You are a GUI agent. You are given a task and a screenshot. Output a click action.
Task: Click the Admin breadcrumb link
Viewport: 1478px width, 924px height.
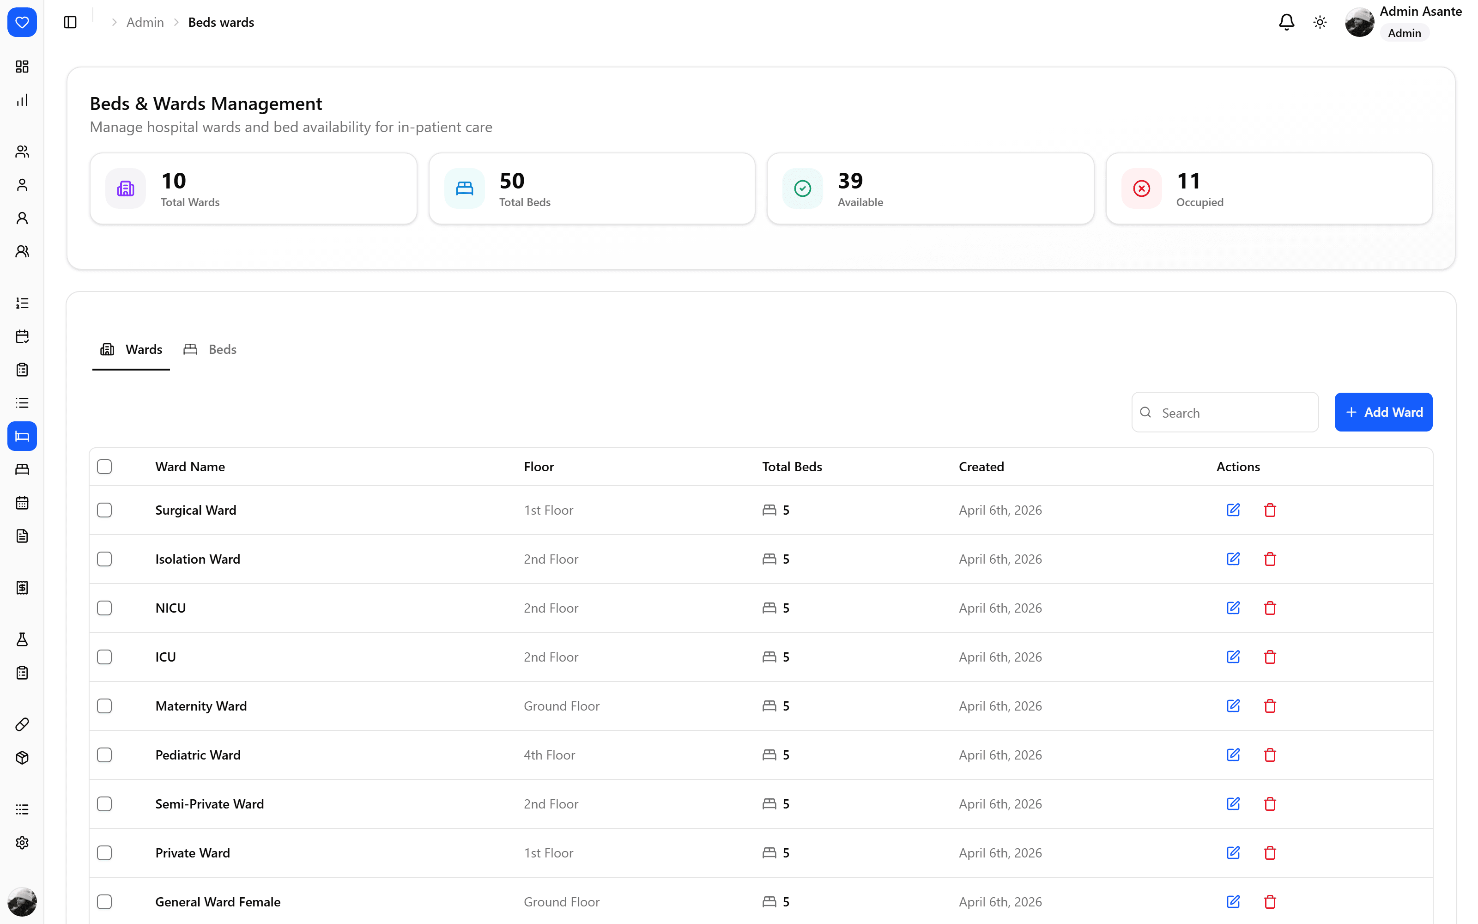(145, 23)
